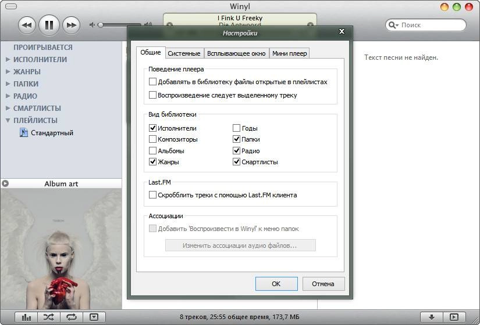Confirm settings with OK button
This screenshot has height=325, width=480.
[x=276, y=284]
